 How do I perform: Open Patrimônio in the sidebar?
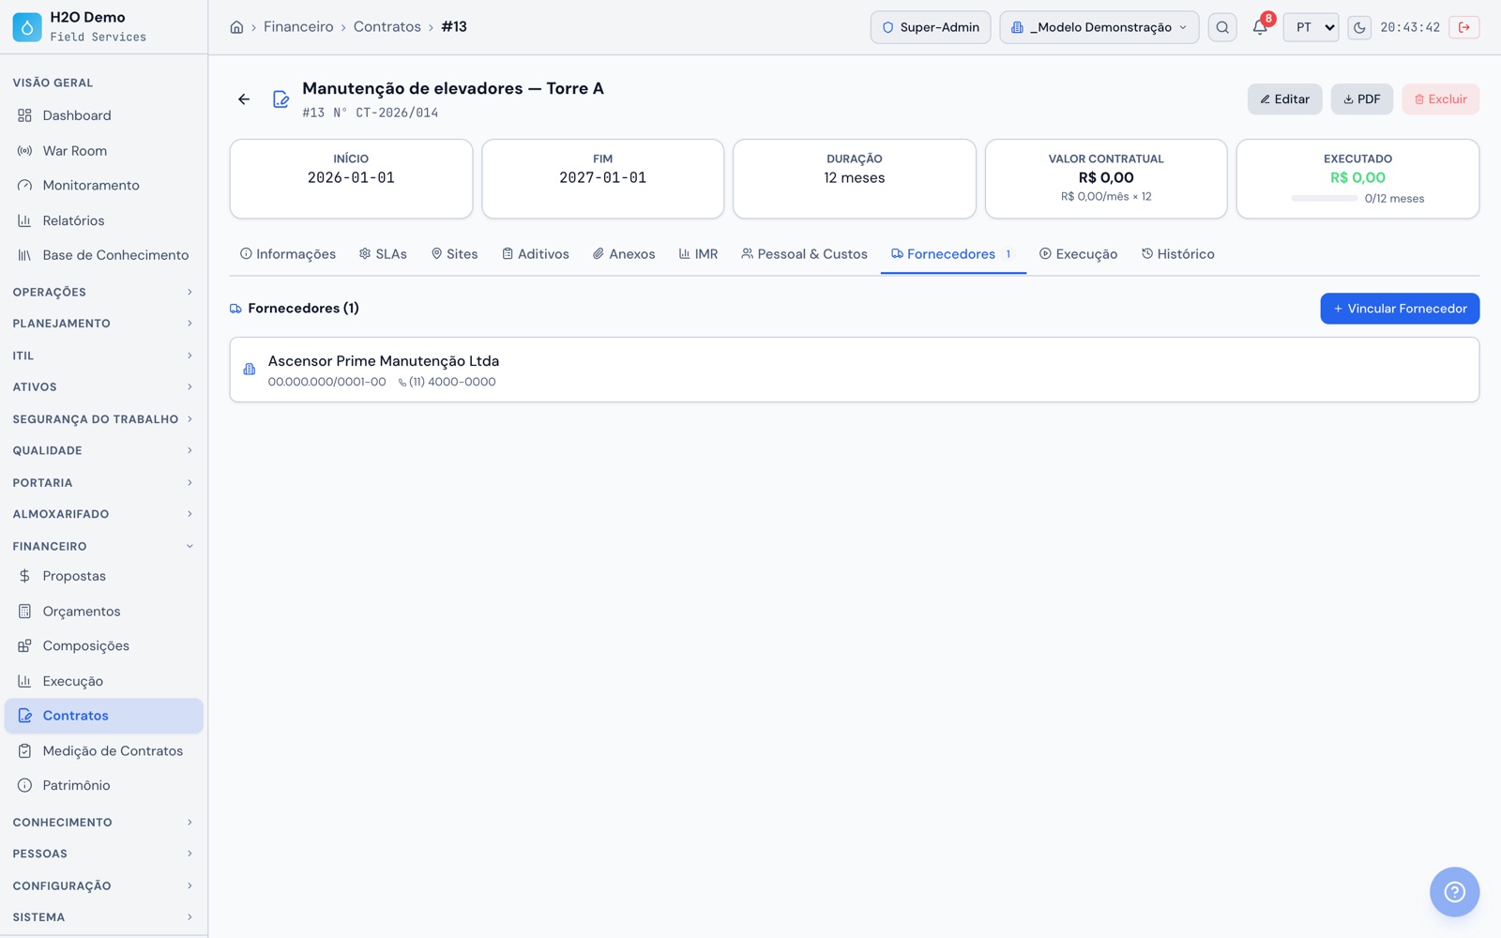(103, 785)
